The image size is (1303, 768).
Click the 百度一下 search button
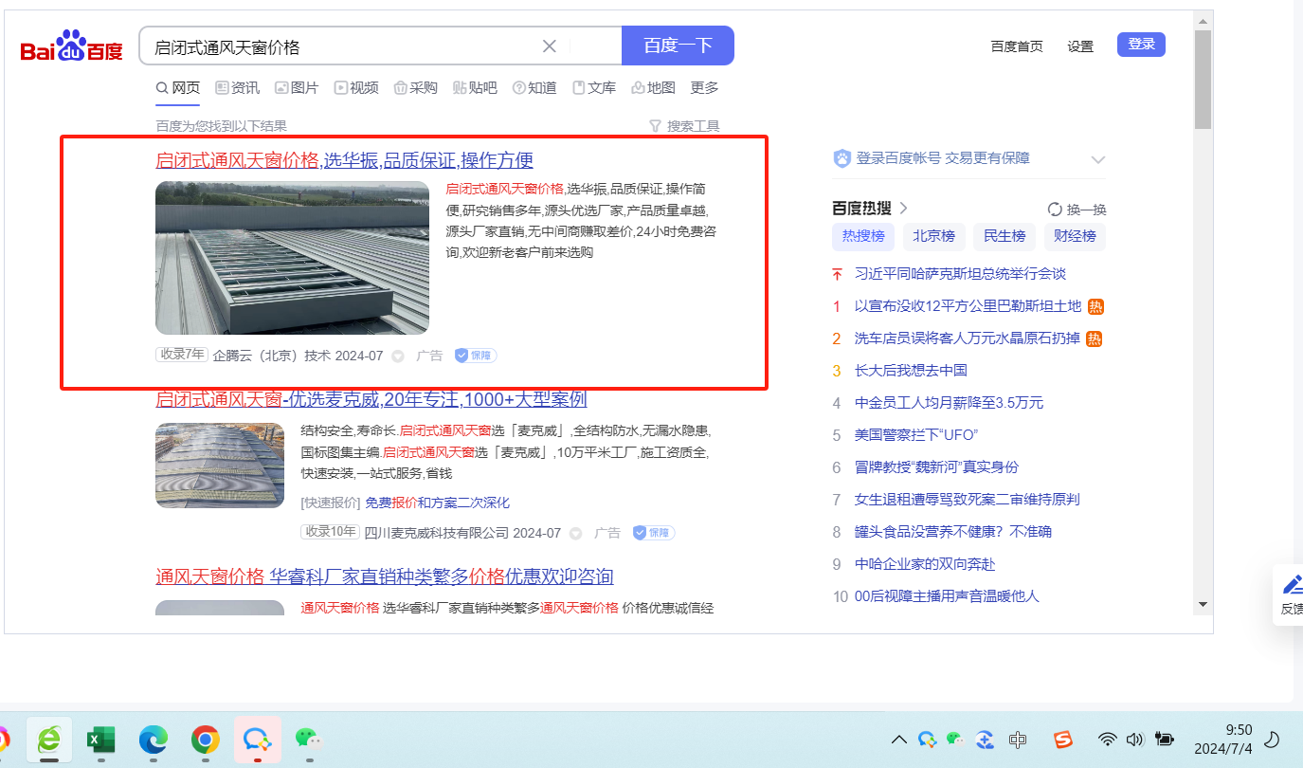click(x=678, y=46)
